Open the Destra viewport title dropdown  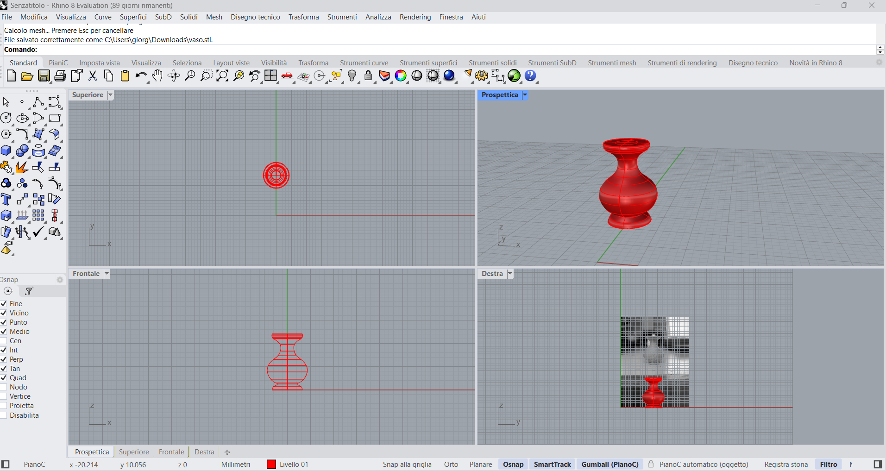(x=510, y=274)
